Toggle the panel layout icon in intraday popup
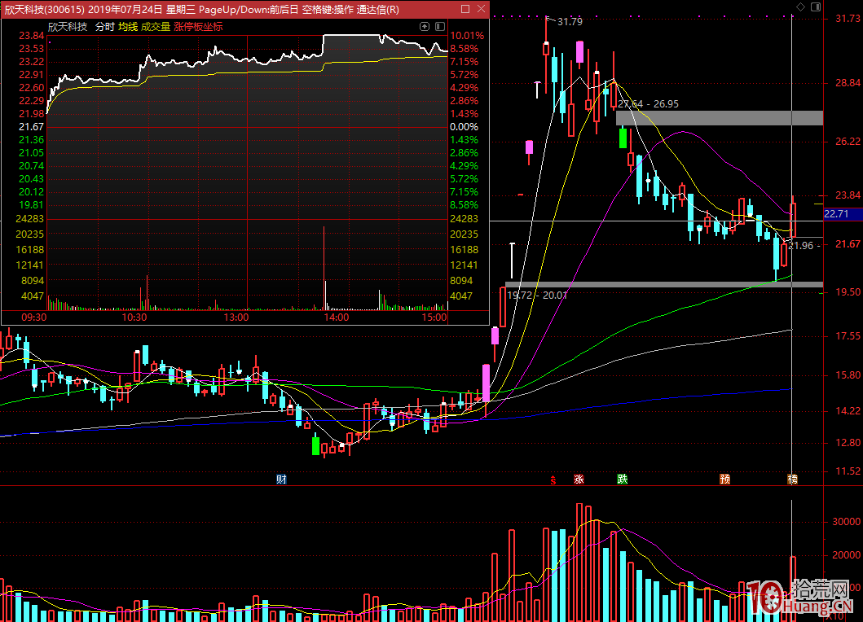863x622 pixels. (x=439, y=27)
